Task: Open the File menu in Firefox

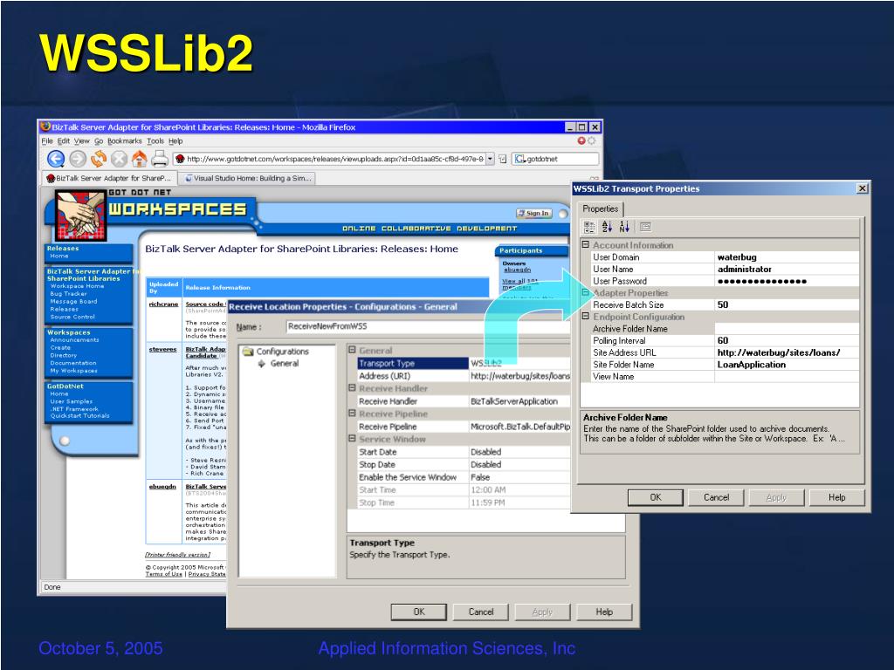Action: pos(47,140)
